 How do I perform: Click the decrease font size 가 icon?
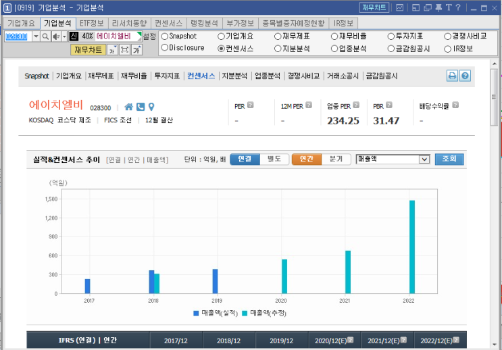pyautogui.click(x=112, y=50)
